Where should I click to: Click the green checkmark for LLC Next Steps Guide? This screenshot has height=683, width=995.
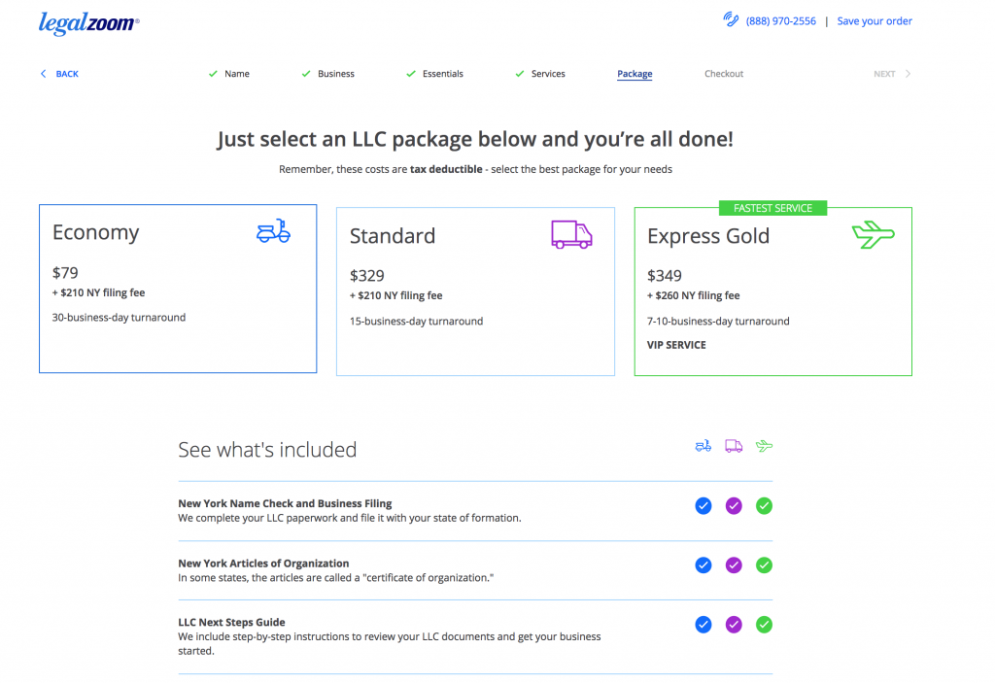(764, 625)
